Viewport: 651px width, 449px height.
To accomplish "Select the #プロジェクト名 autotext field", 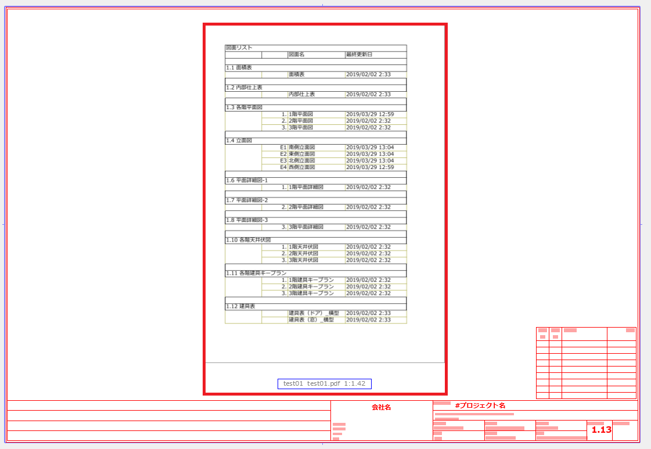I will [x=480, y=405].
